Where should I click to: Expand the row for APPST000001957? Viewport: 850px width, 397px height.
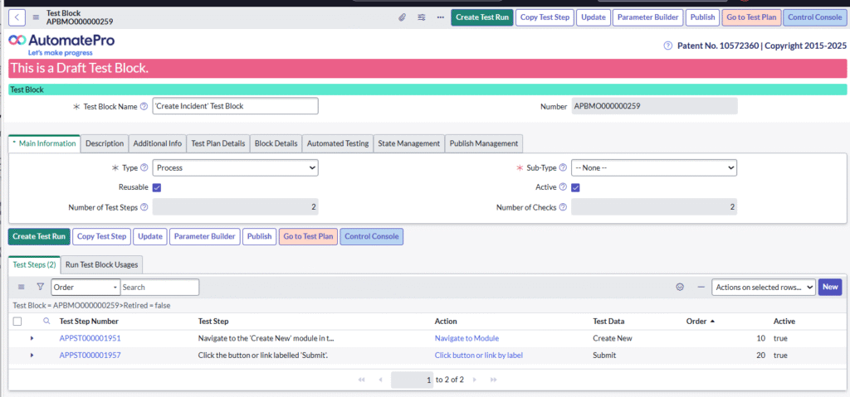(x=32, y=356)
